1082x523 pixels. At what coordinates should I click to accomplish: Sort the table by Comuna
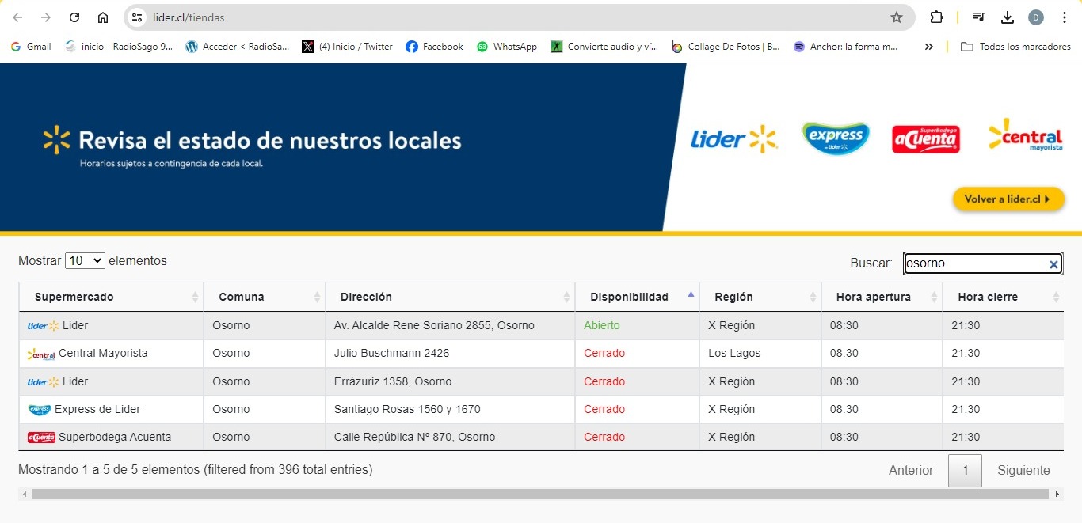click(x=265, y=297)
